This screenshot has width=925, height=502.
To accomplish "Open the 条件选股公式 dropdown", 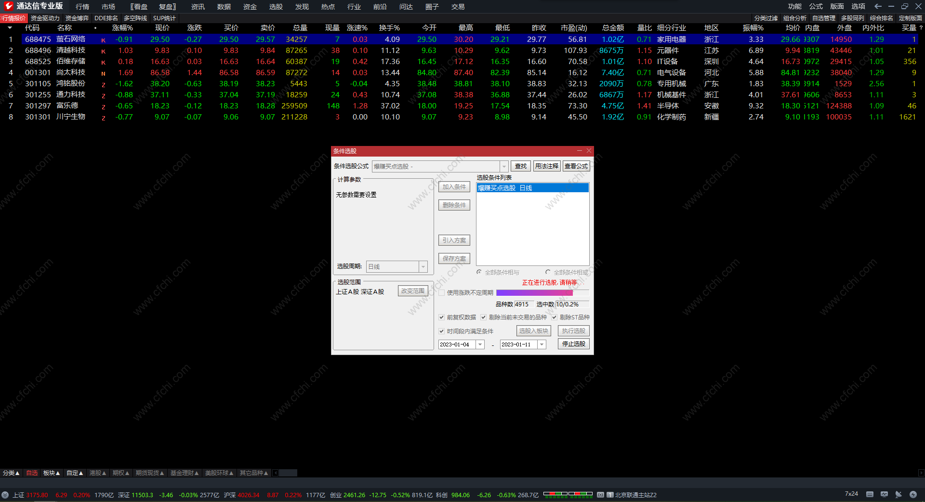I will 504,166.
